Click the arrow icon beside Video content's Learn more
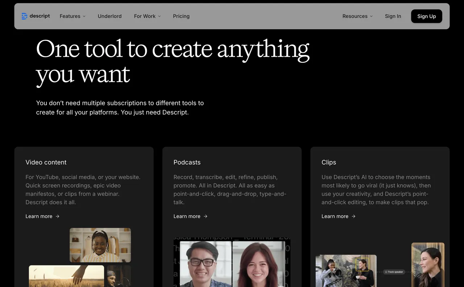Screen dimensions: 464x287 [57, 216]
